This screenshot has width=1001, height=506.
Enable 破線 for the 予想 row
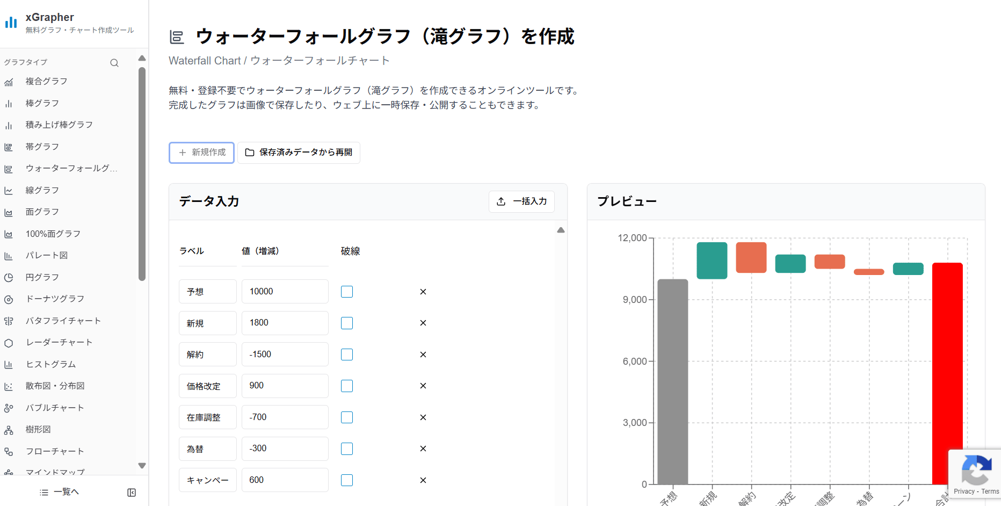click(346, 291)
